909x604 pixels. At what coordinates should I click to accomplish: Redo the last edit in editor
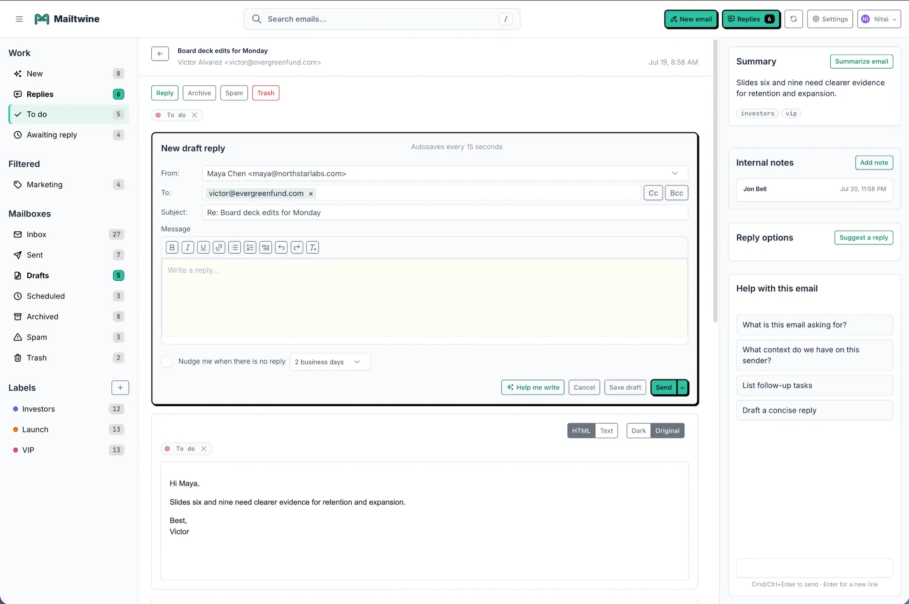coord(297,247)
